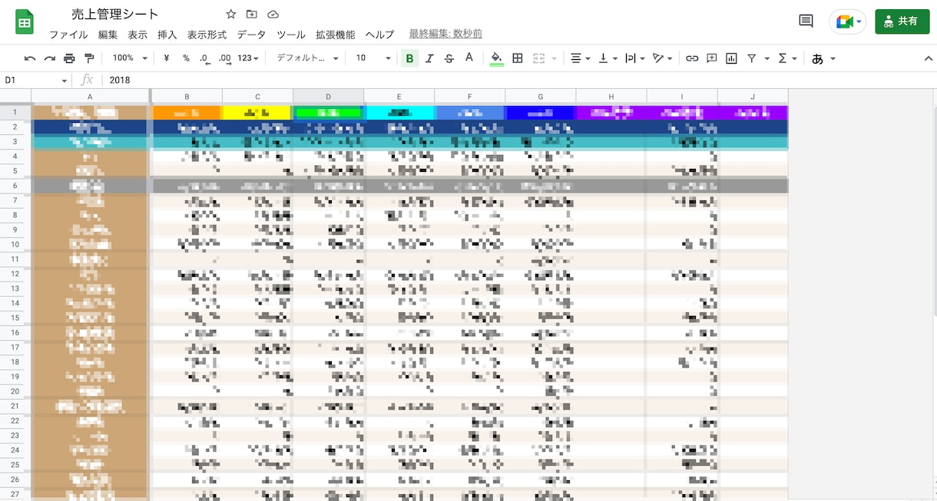Open the 編集 menu
The height and width of the screenshot is (501, 937).
[x=108, y=35]
